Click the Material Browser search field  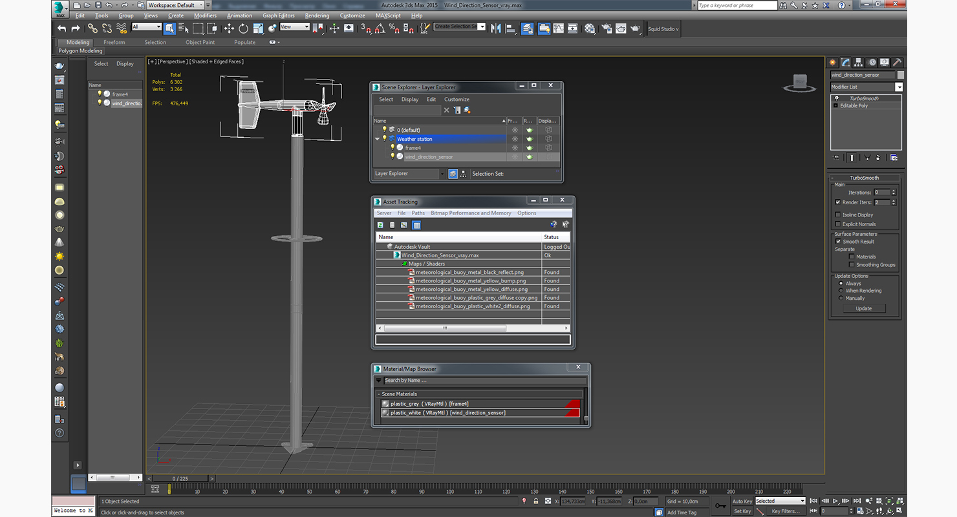tap(484, 380)
